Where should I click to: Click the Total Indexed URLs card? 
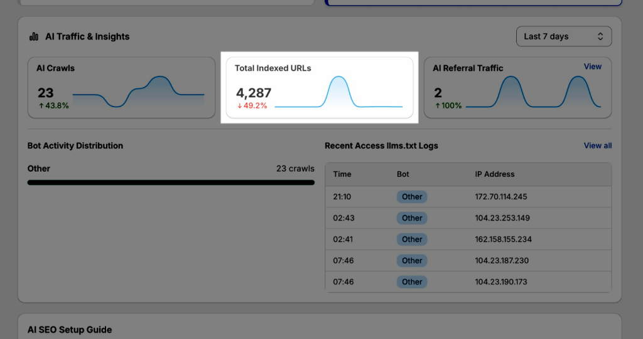320,87
